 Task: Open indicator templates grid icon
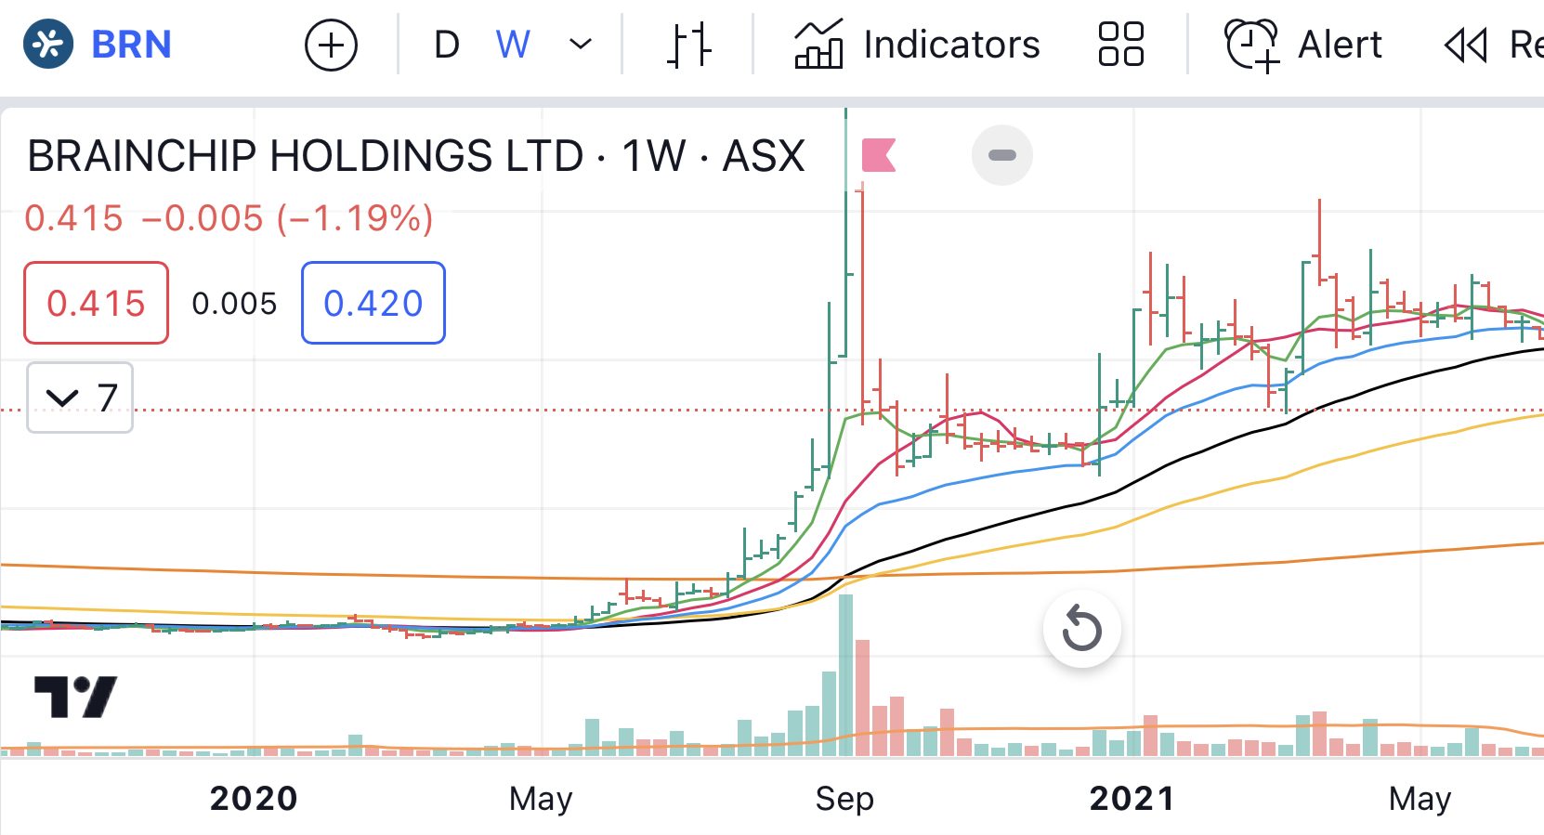[1120, 45]
